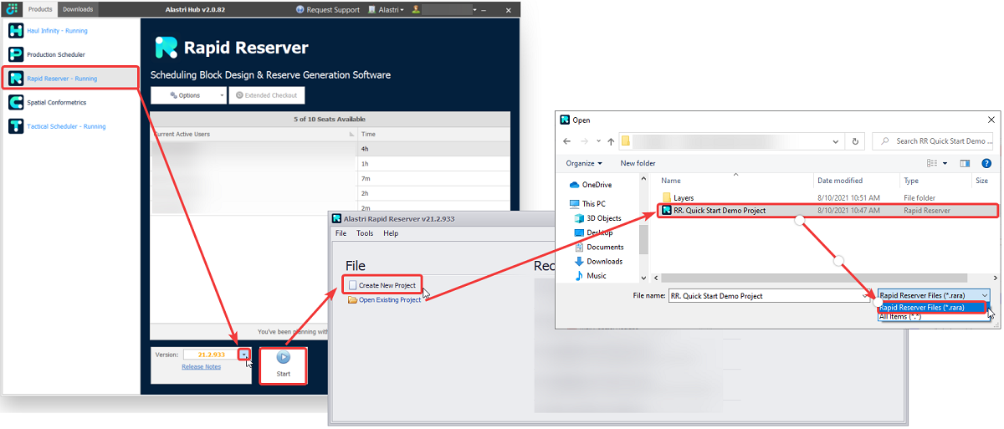
Task: Select the 4h time row
Action: click(x=433, y=149)
